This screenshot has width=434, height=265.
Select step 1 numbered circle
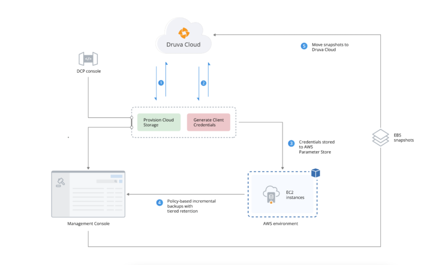coord(161,82)
